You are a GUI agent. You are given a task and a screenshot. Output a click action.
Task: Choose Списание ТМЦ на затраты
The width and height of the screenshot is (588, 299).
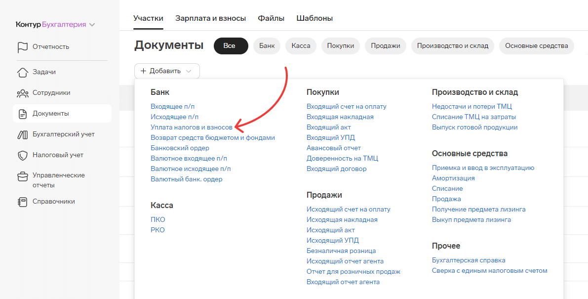(x=474, y=117)
